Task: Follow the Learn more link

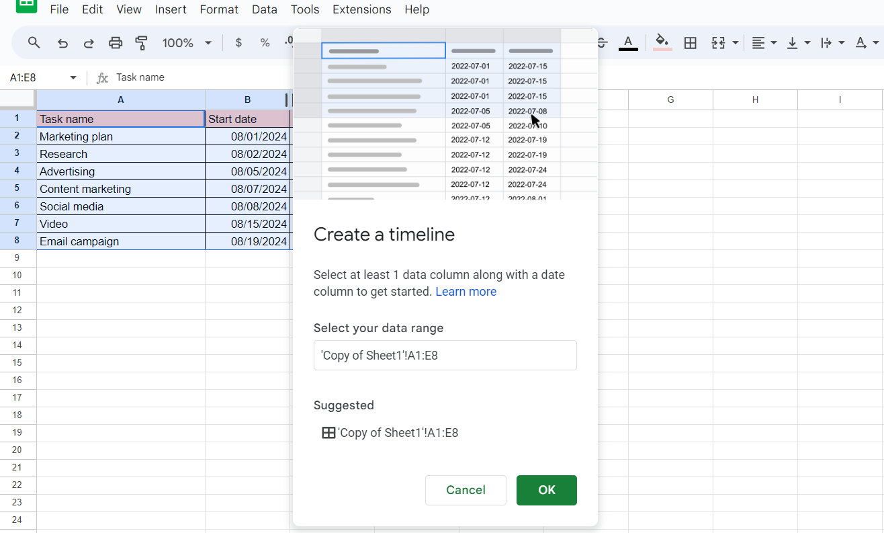Action: coord(466,292)
